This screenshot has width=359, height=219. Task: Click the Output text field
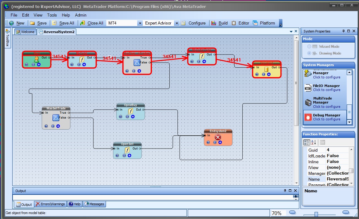[x=153, y=197]
